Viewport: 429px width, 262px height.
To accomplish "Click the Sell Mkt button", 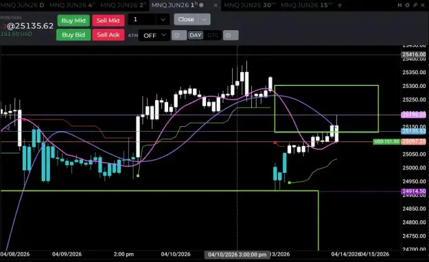I will tap(108, 21).
